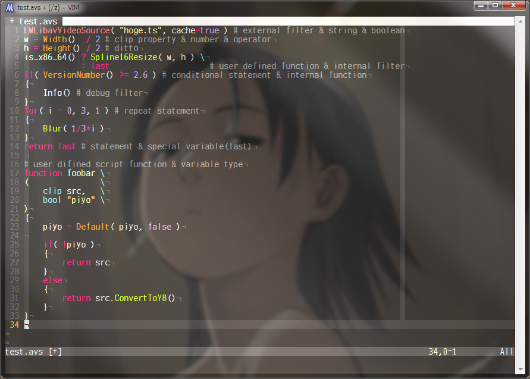This screenshot has width=530, height=379.
Task: Click the 'for' keyword on line 10
Action: pyautogui.click(x=32, y=111)
